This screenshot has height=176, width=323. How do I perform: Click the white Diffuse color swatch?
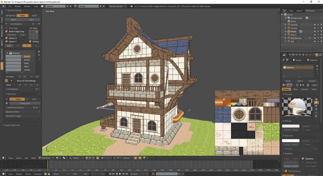coord(291,126)
